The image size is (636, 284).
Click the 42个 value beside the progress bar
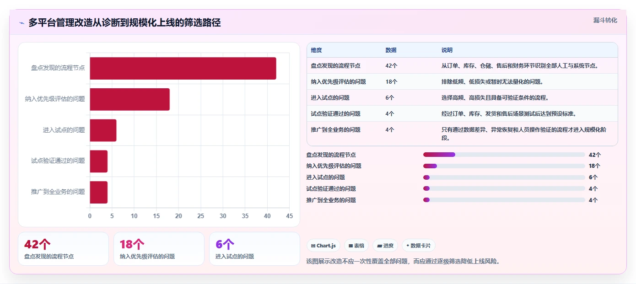(x=595, y=155)
